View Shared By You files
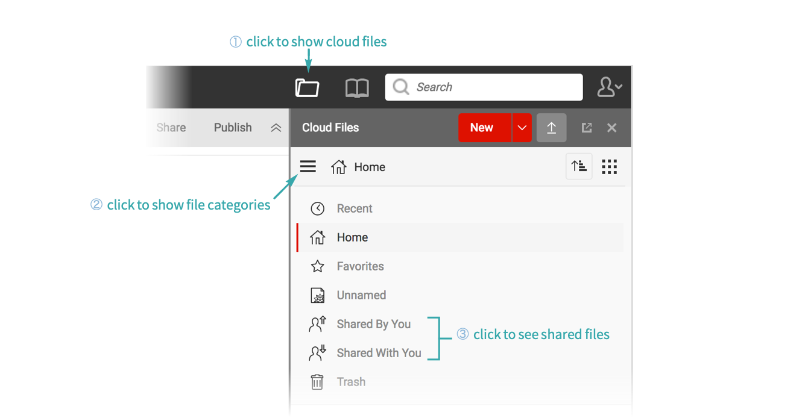The image size is (808, 418). click(373, 324)
